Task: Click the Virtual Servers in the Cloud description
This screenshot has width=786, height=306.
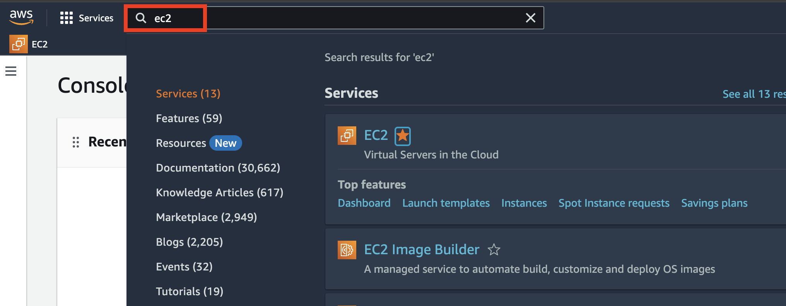Action: pyautogui.click(x=431, y=155)
